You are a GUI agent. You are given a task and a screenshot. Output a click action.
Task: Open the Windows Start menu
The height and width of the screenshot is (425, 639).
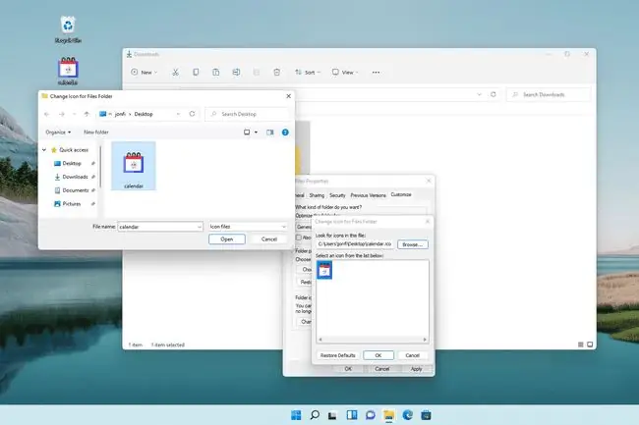(x=296, y=415)
